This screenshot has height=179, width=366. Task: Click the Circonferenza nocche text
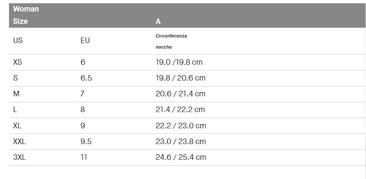[x=171, y=41]
